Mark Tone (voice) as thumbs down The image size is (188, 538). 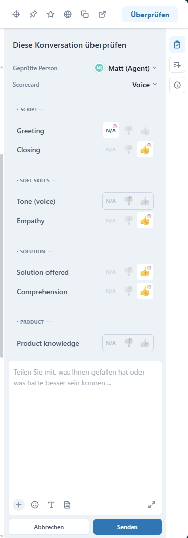128,201
